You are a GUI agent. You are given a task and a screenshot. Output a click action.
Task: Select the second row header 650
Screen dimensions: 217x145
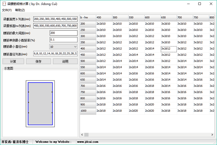[88, 80]
